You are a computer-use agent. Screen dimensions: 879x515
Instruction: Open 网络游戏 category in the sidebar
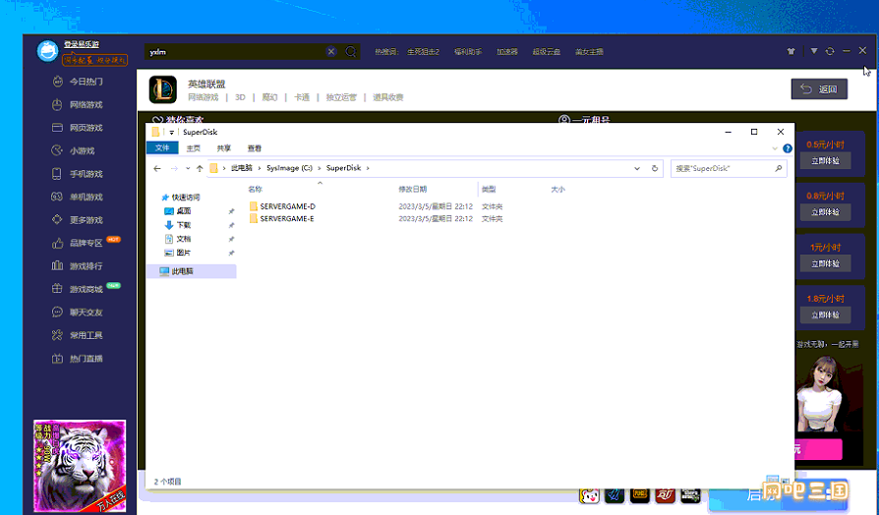[78, 105]
